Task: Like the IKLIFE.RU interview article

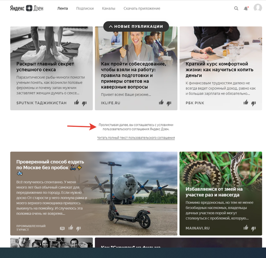Action: pos(161,102)
